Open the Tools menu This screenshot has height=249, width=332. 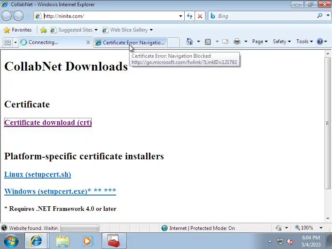pyautogui.click(x=305, y=41)
